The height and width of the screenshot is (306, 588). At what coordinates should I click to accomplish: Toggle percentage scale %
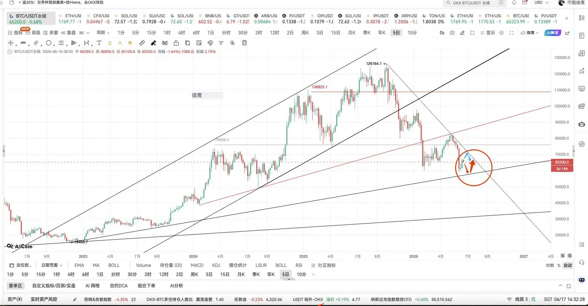click(559, 265)
